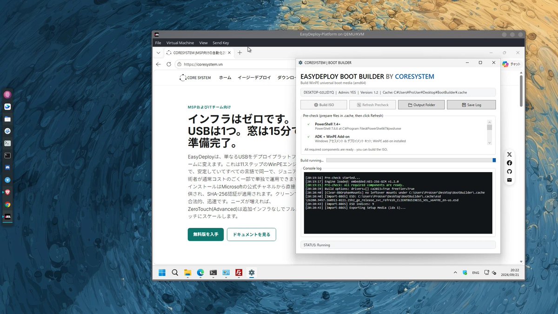This screenshot has width=558, height=314.
Task: Open FileZilla from the VM taskbar
Action: pos(239,273)
